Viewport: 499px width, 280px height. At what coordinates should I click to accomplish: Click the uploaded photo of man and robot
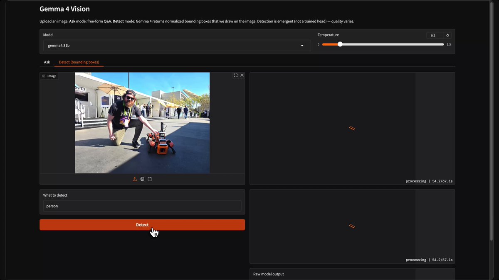click(142, 123)
